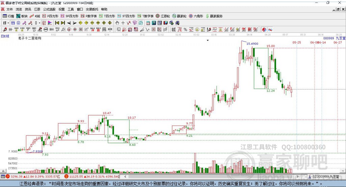Click the horizontal scrollbar track at bottom
The image size is (346, 187).
tap(212, 177)
